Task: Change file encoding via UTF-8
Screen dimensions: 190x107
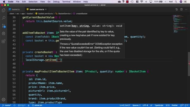Action: click(145, 105)
